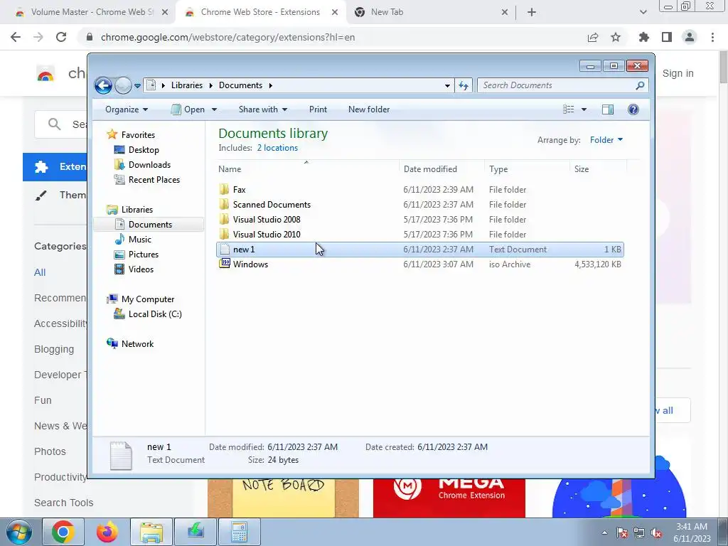This screenshot has width=728, height=546.
Task: Open Chrome Extensions puzzle icon
Action: point(644,37)
